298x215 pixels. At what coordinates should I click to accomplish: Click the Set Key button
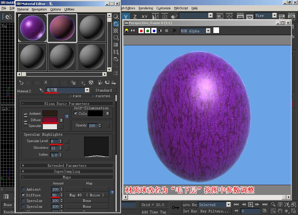point(190,211)
